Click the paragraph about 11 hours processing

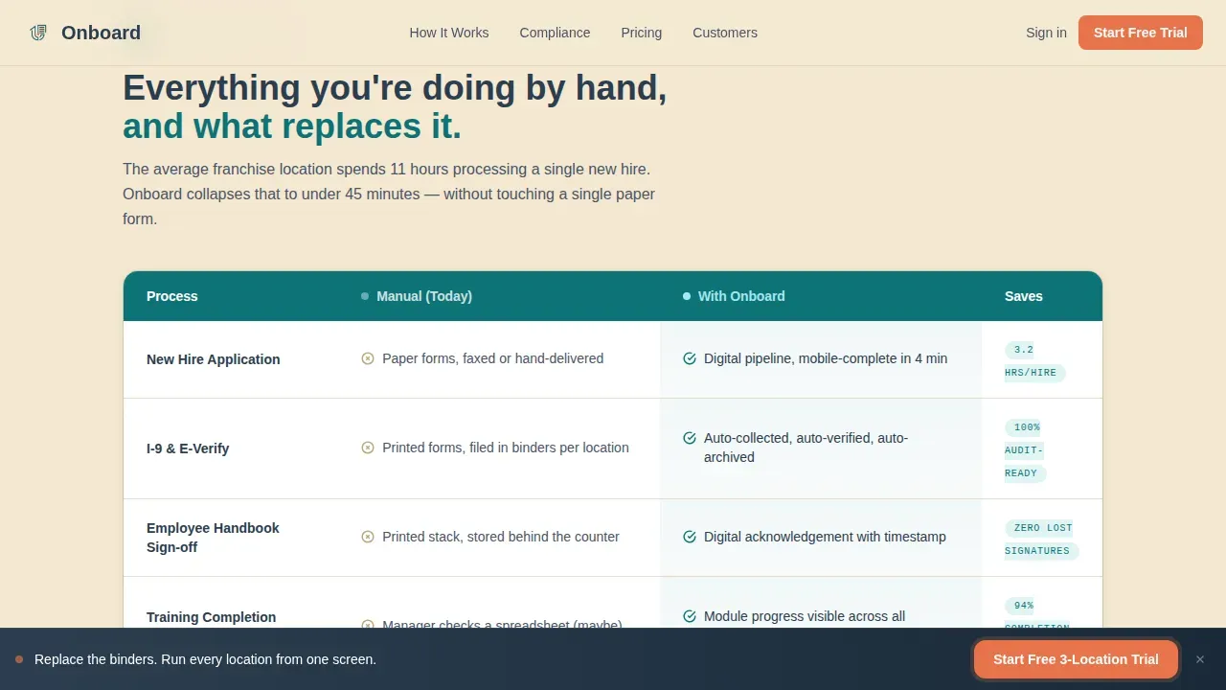click(389, 194)
